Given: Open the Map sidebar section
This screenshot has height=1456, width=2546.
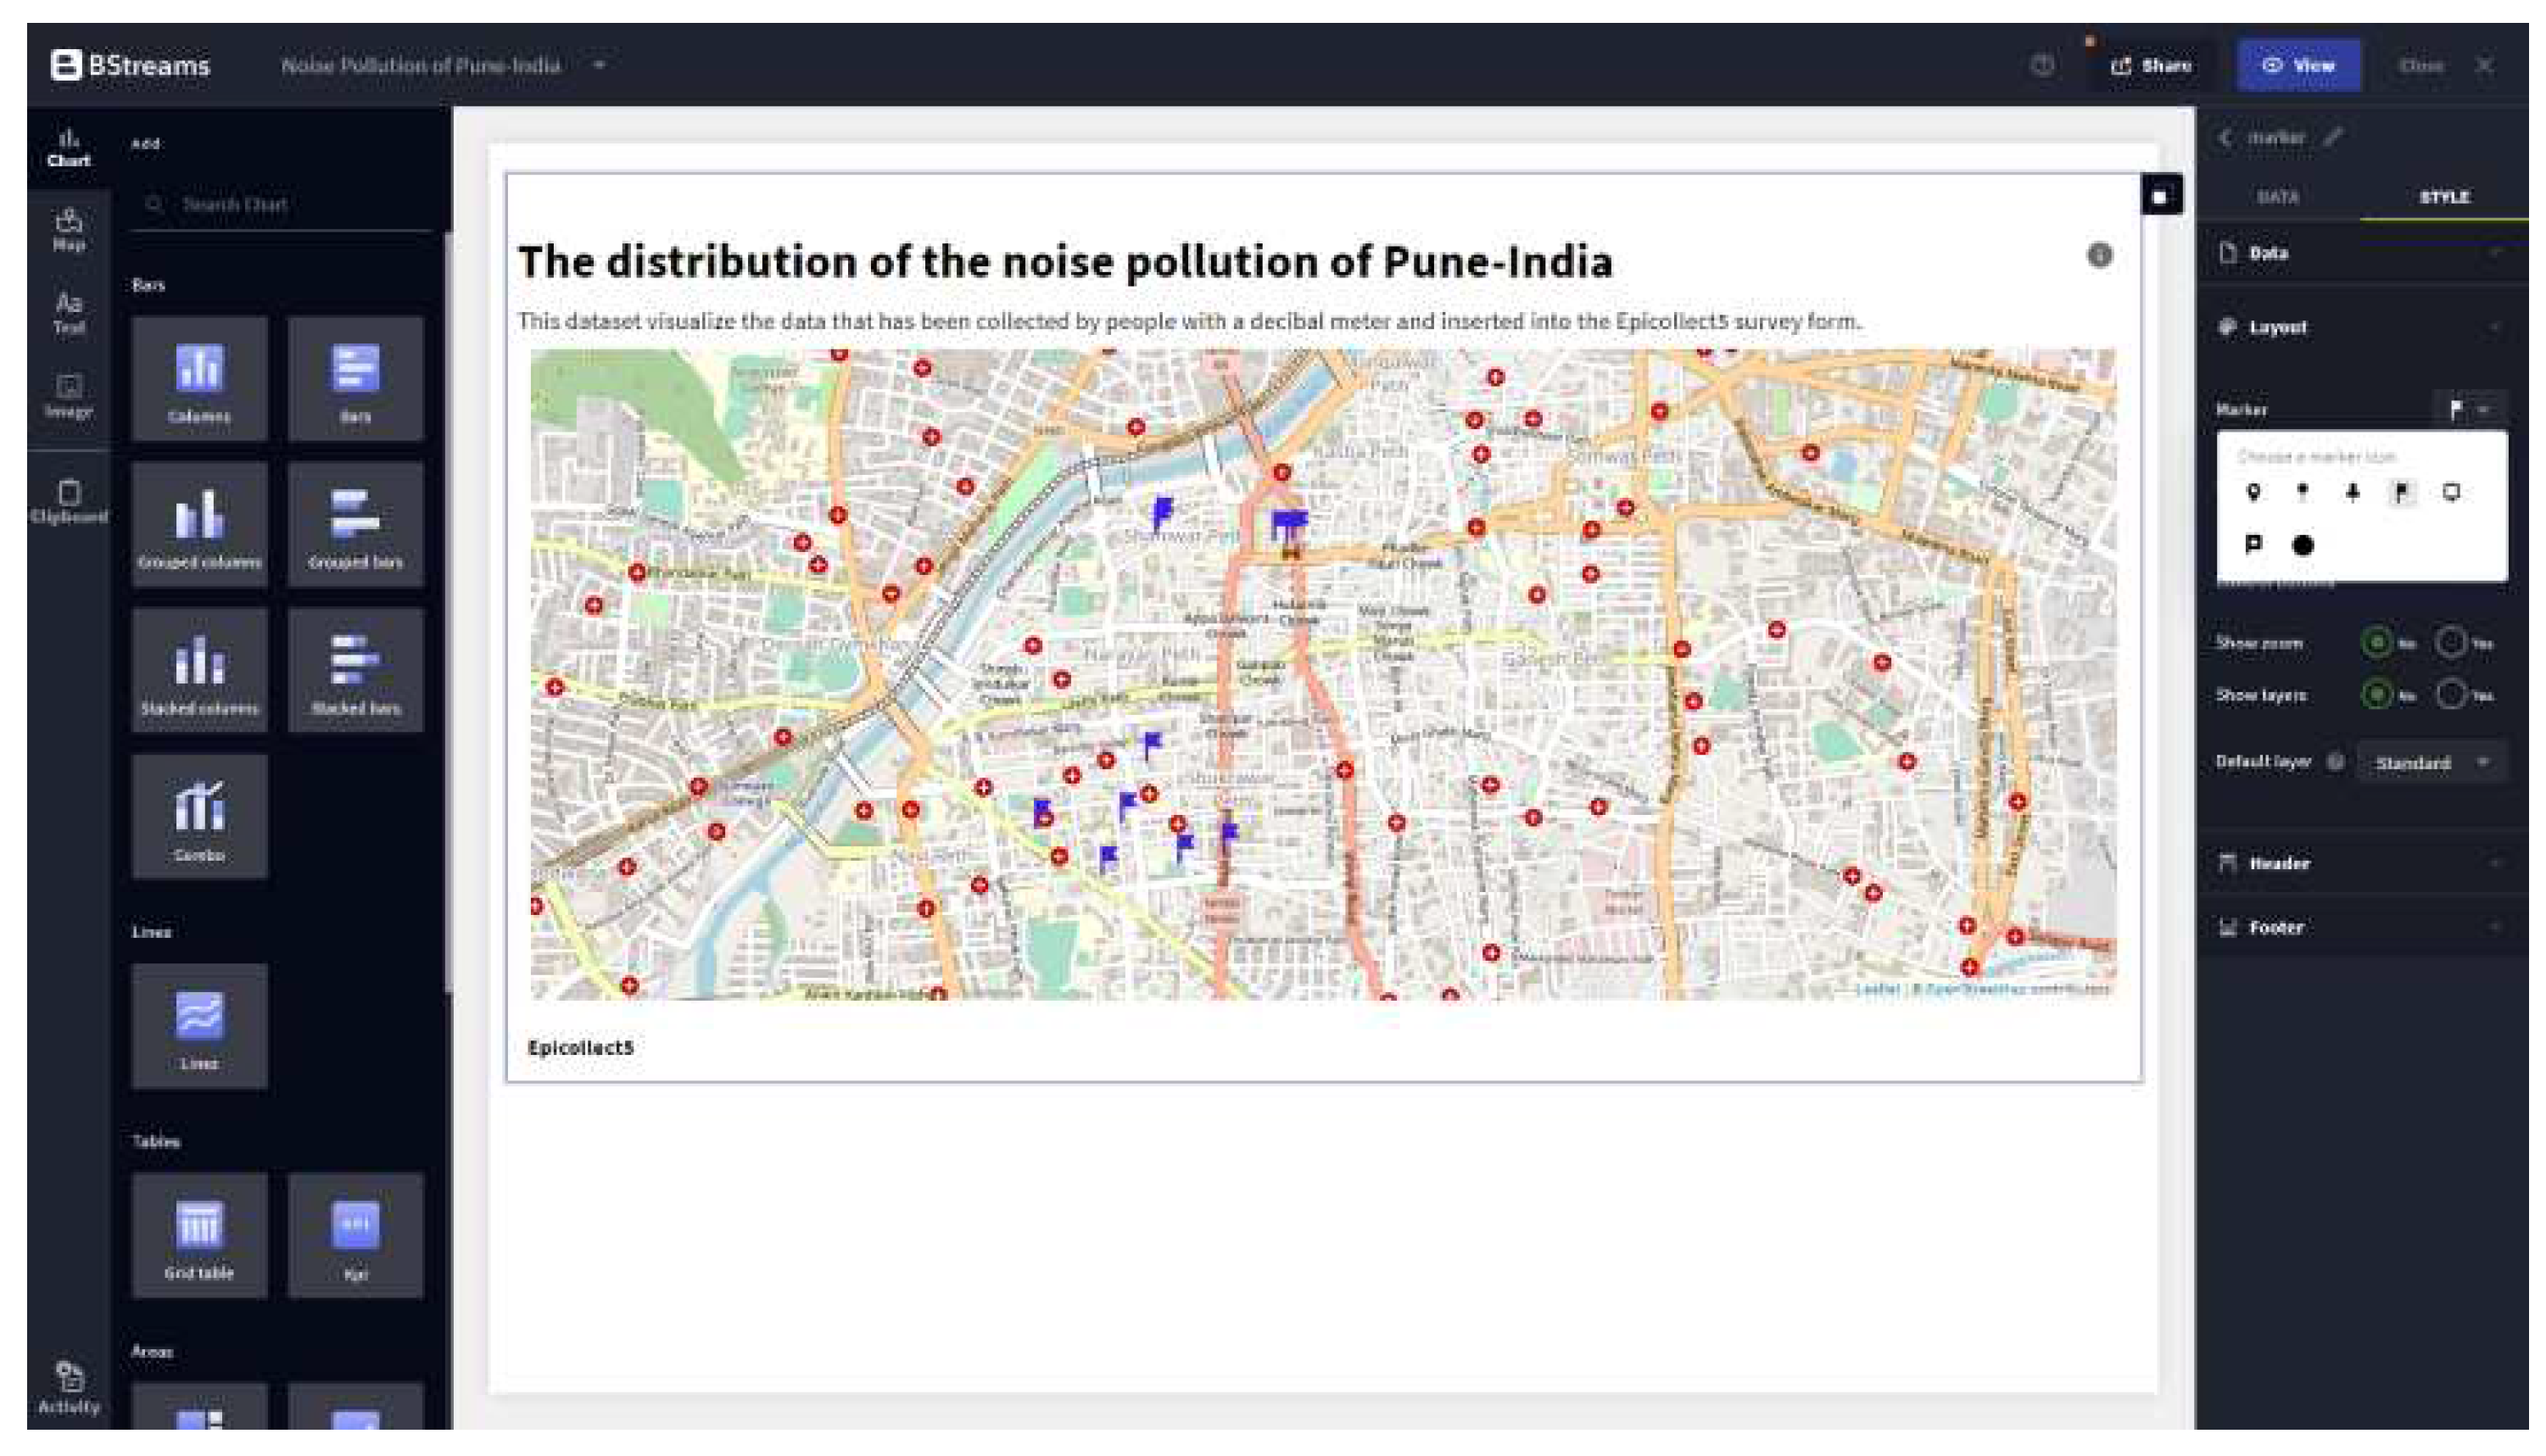Looking at the screenshot, I should coord(68,229).
